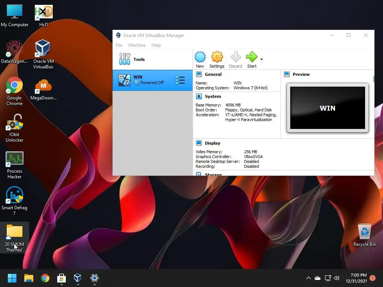Click the 4096 MB base memory value
This screenshot has height=287, width=383.
[x=233, y=105]
